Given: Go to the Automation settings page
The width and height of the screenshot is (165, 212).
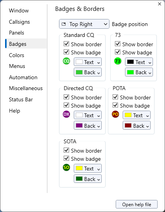Looking at the screenshot, I should [23, 77].
